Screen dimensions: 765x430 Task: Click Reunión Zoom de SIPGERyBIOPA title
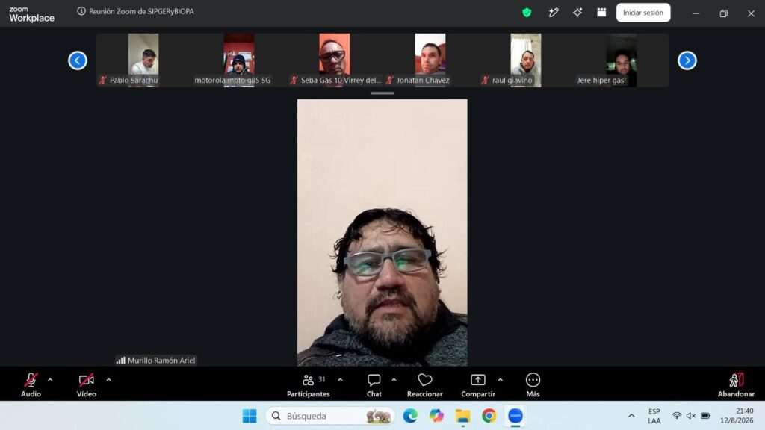[x=141, y=11]
